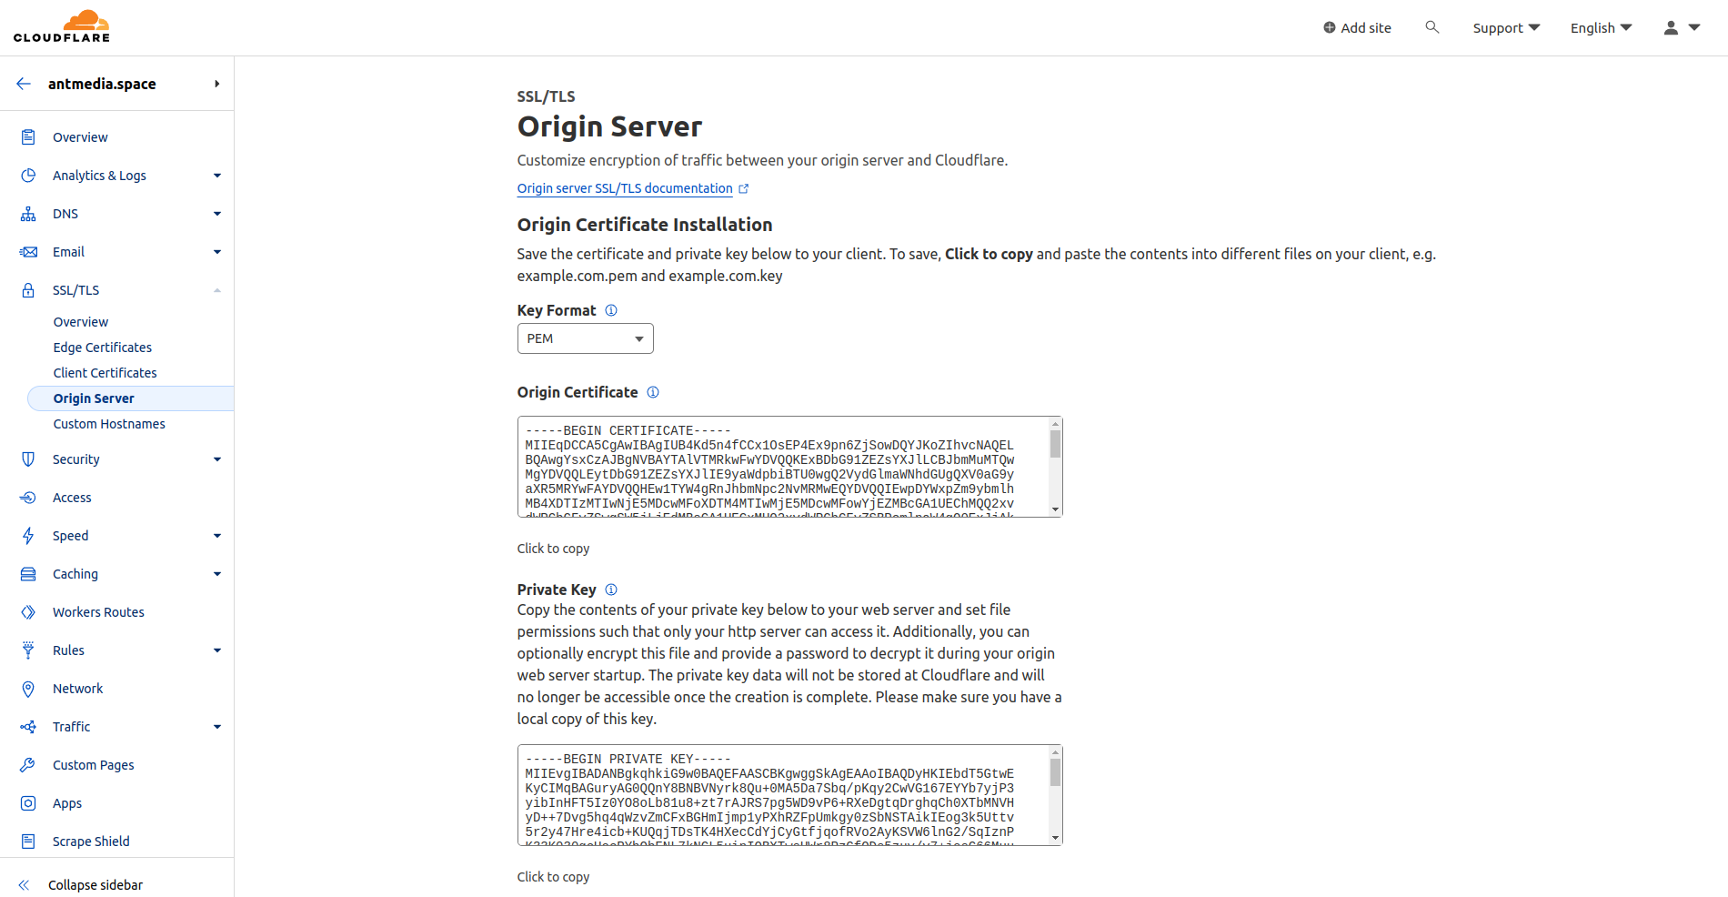The width and height of the screenshot is (1728, 897).
Task: Click the info icon beside Key Format
Action: point(611,310)
